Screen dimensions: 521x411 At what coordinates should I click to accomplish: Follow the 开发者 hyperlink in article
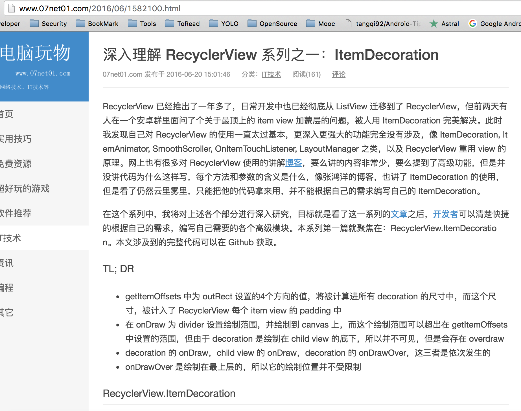pyautogui.click(x=445, y=214)
